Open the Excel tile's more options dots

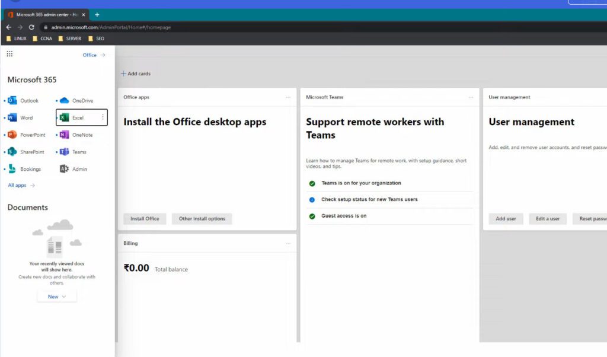pos(103,117)
